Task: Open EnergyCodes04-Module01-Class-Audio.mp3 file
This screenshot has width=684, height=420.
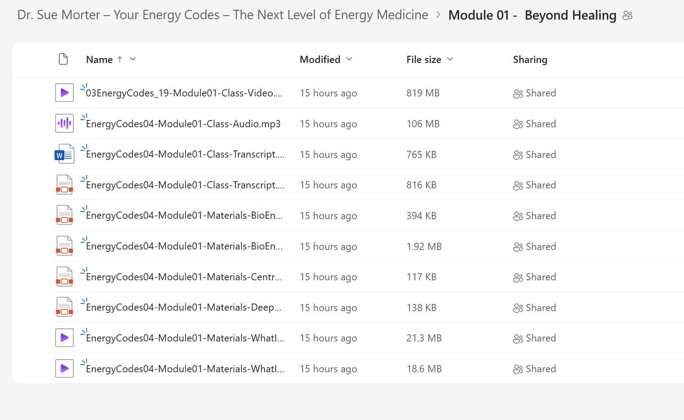Action: pyautogui.click(x=183, y=124)
